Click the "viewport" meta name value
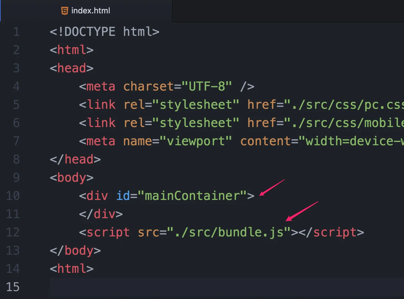The image size is (404, 299). tap(196, 141)
